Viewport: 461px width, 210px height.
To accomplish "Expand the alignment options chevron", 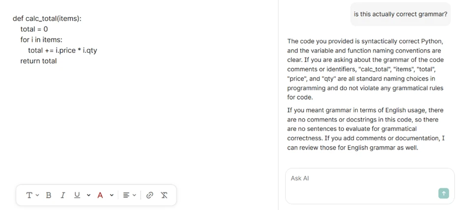I will 134,195.
